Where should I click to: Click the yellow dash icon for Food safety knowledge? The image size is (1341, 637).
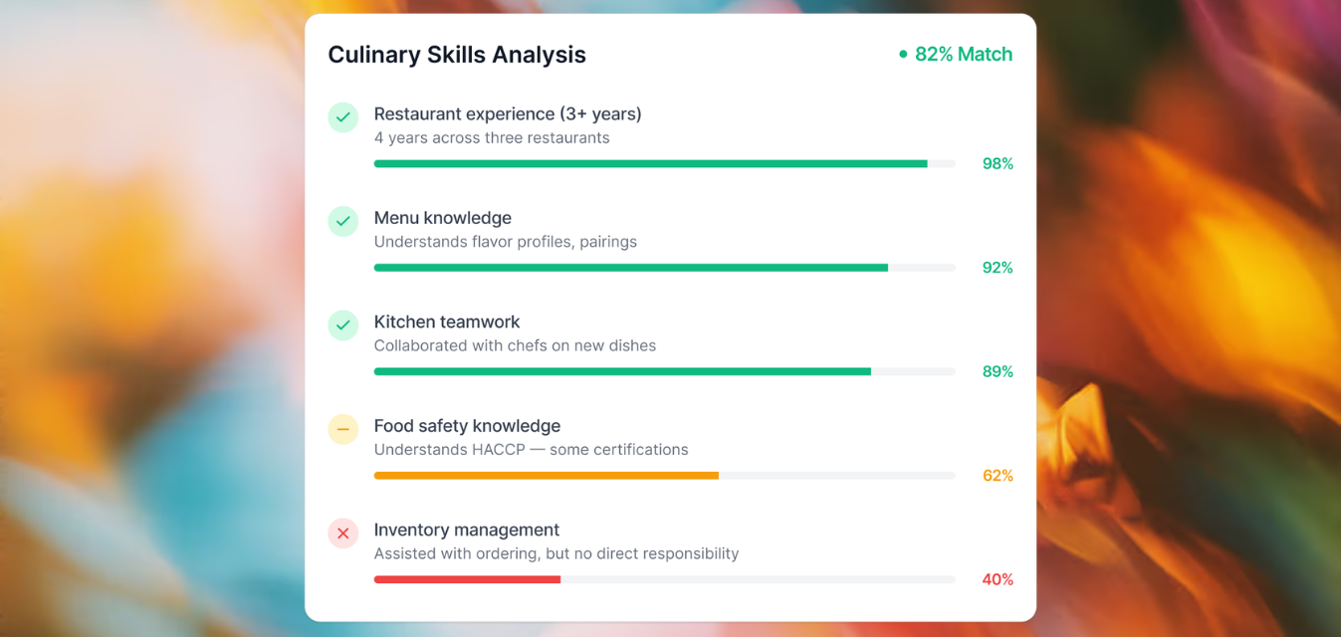(342, 429)
